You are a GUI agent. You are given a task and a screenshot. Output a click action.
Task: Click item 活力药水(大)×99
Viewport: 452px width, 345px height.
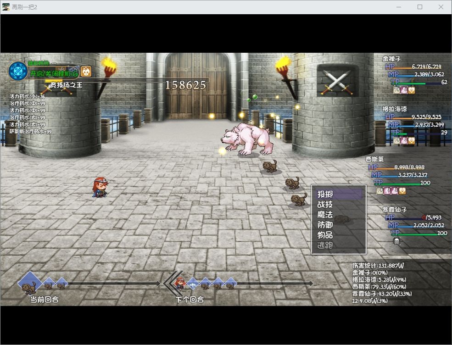(x=27, y=124)
